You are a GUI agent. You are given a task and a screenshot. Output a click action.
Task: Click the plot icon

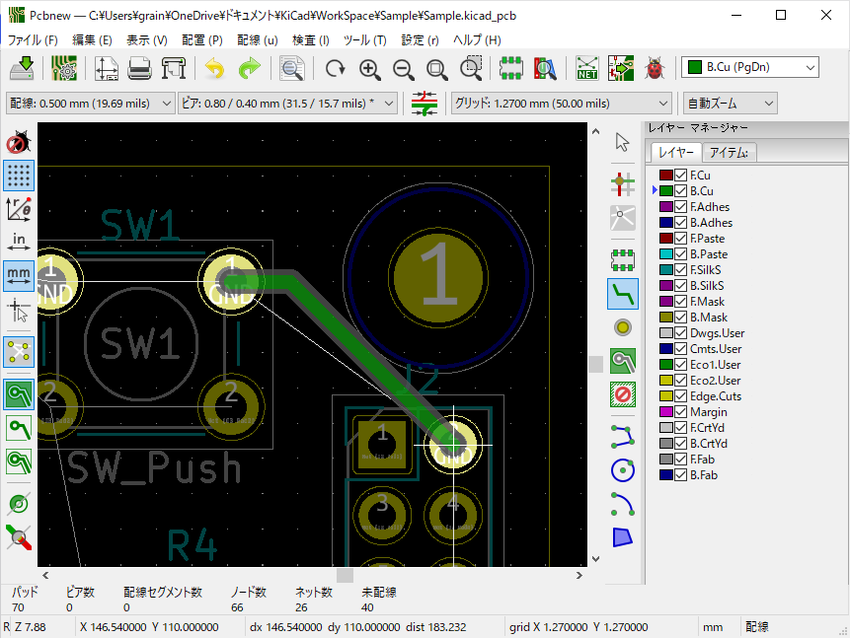click(174, 68)
